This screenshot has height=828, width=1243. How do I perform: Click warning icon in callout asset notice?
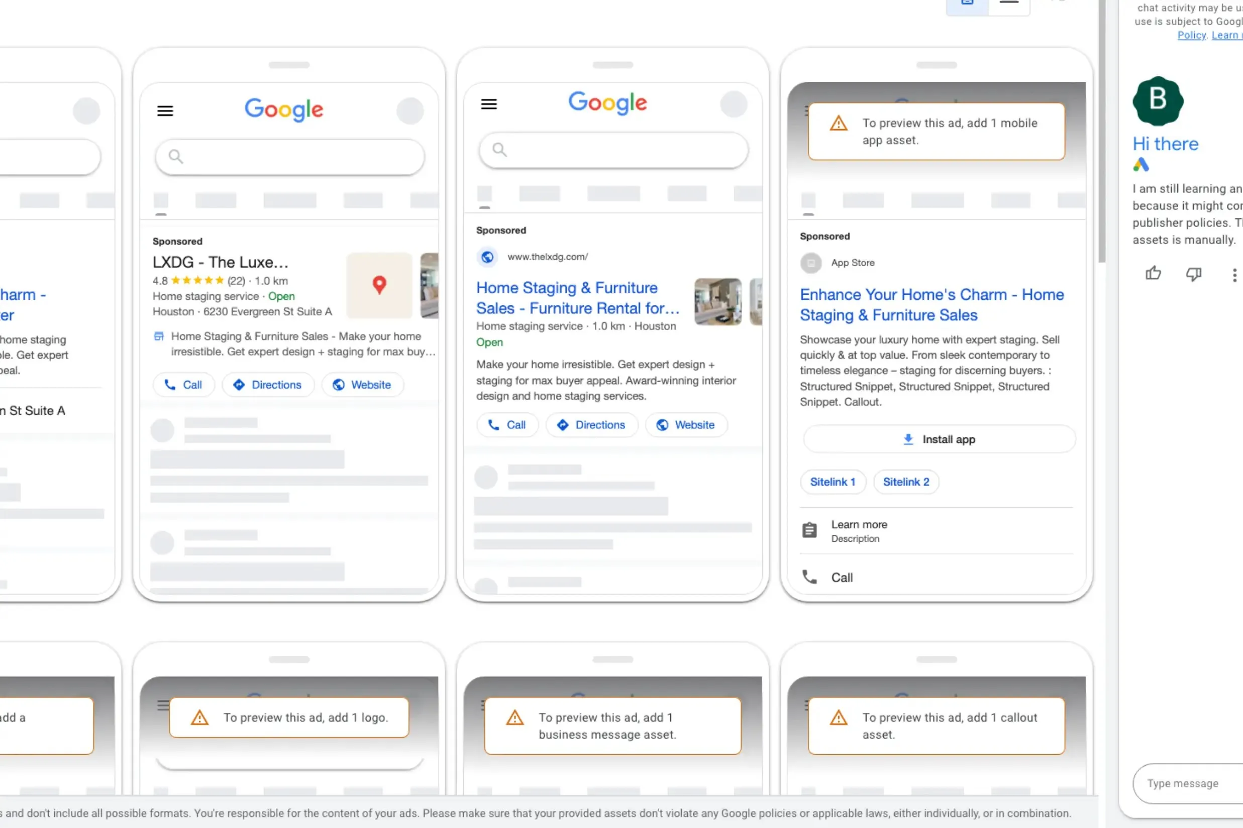839,718
